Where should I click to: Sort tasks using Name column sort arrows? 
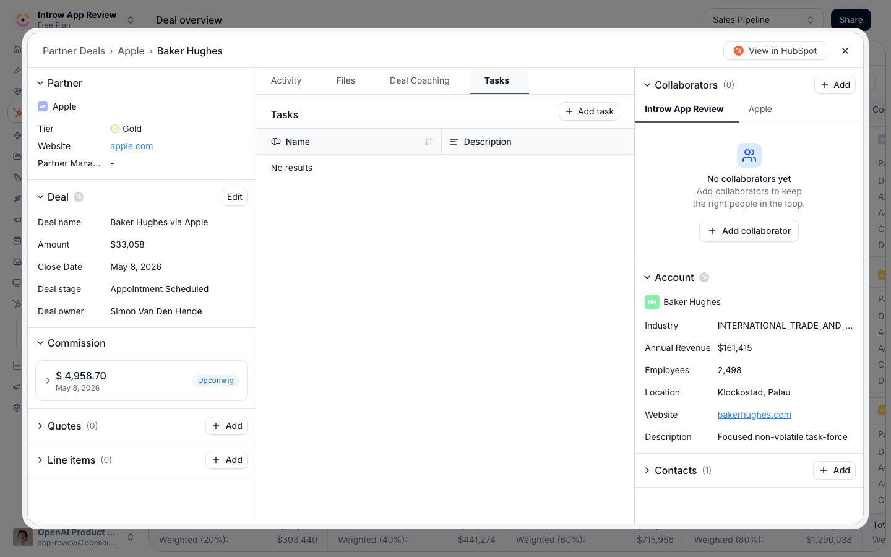click(x=429, y=142)
